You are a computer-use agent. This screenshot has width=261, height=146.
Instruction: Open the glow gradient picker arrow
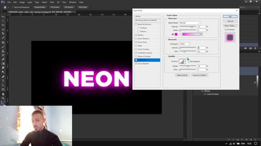pos(201,34)
